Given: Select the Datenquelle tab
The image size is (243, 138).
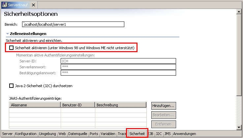Looking at the screenshot, I should (78, 134).
